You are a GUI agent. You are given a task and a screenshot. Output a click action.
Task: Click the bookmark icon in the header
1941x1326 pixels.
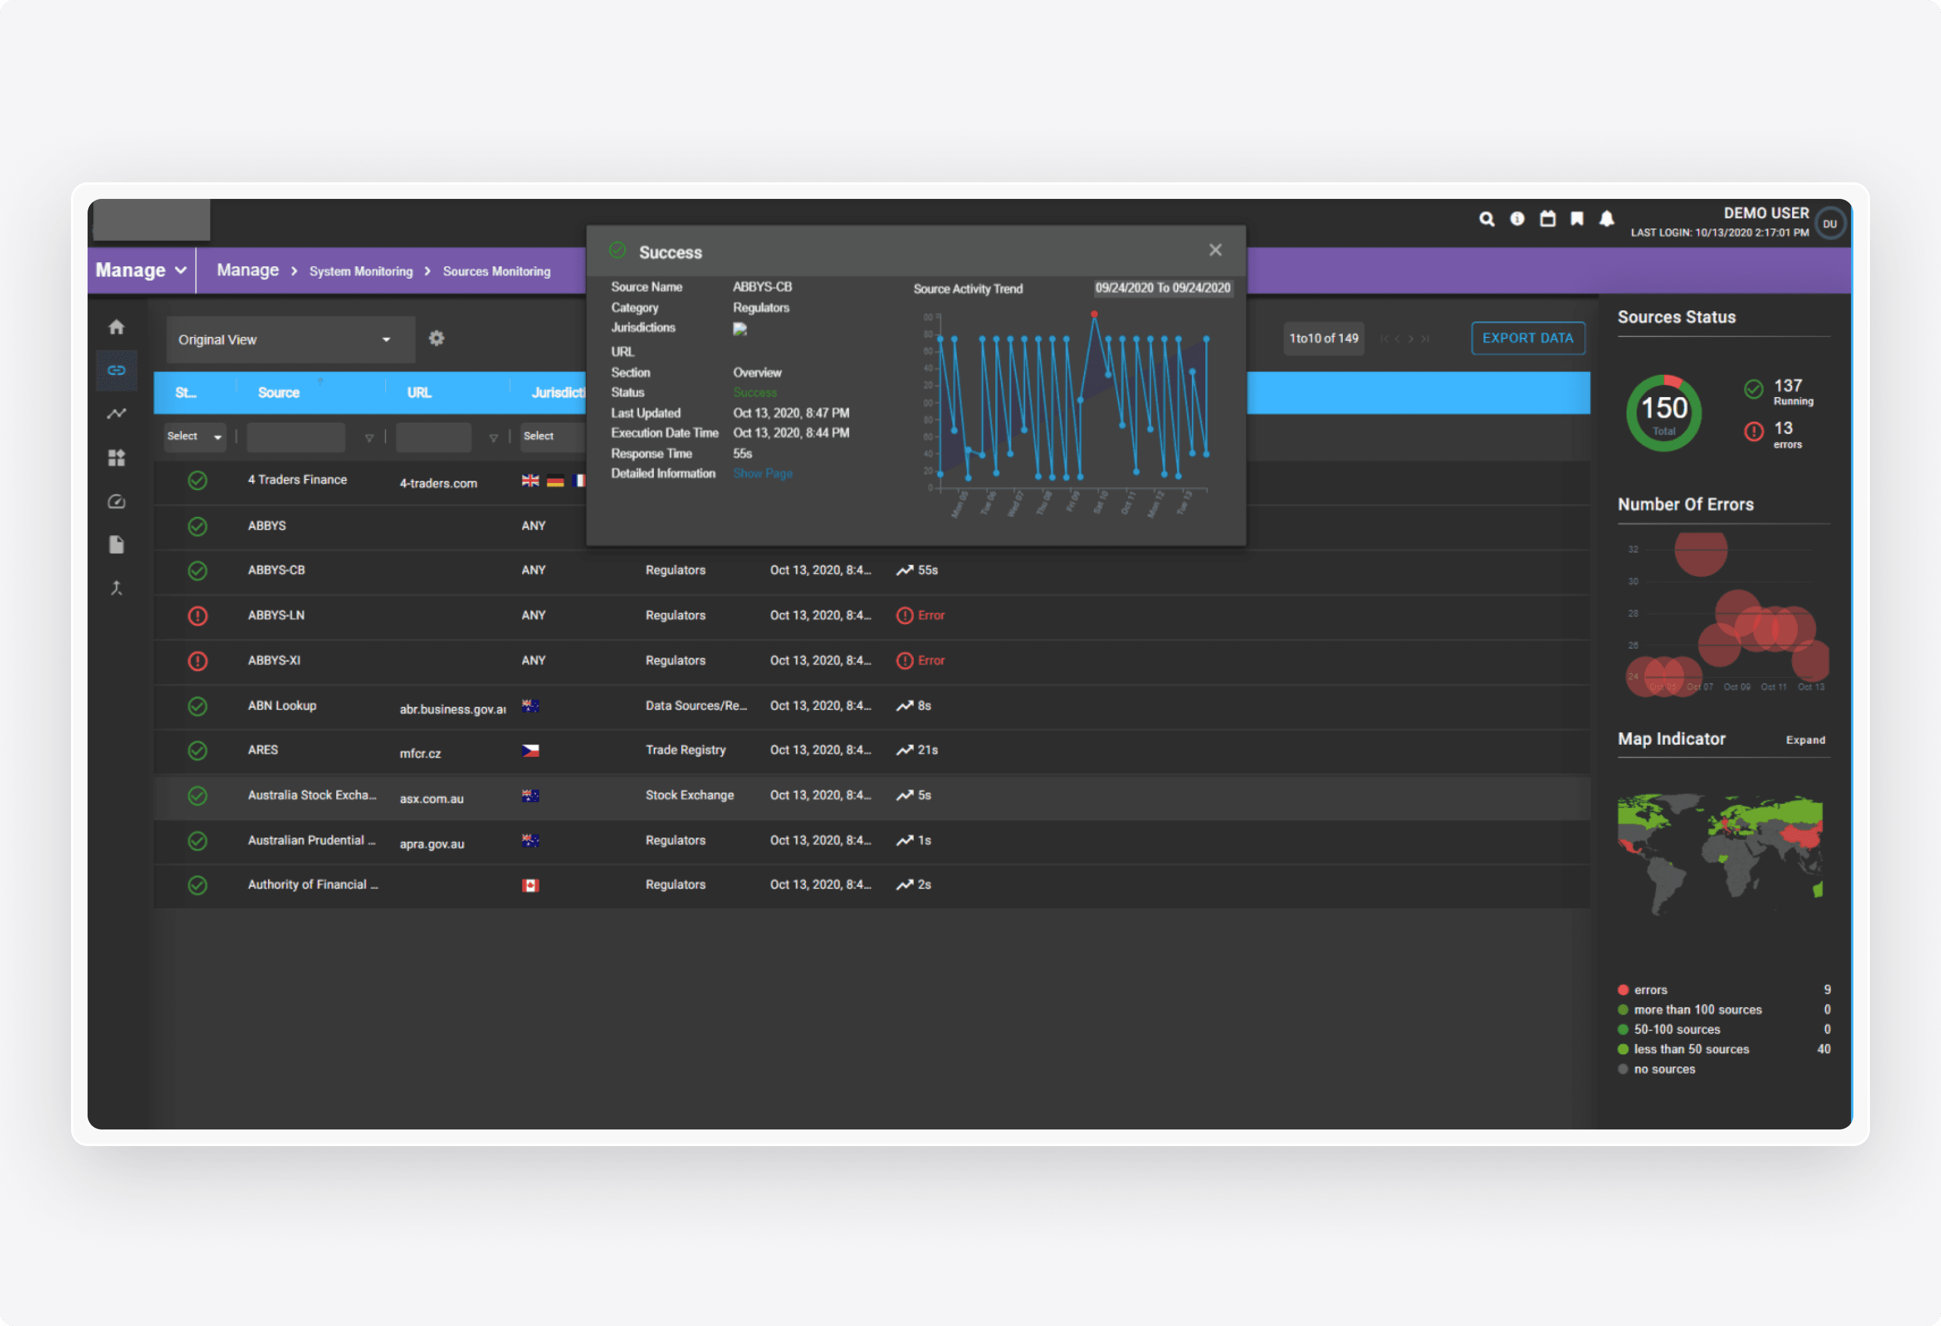point(1577,219)
